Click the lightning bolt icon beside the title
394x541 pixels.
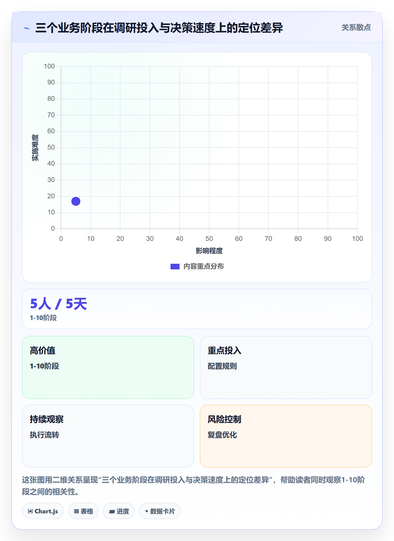point(27,28)
